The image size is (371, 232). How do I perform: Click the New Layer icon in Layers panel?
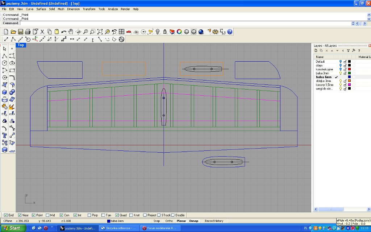(316, 51)
